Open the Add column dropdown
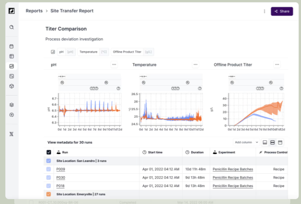 [246, 142]
